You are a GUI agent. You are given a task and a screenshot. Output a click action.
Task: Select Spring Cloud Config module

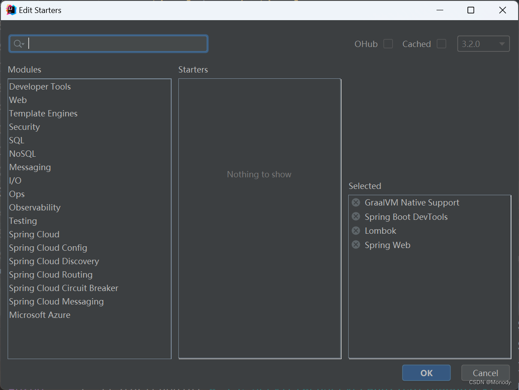point(89,248)
